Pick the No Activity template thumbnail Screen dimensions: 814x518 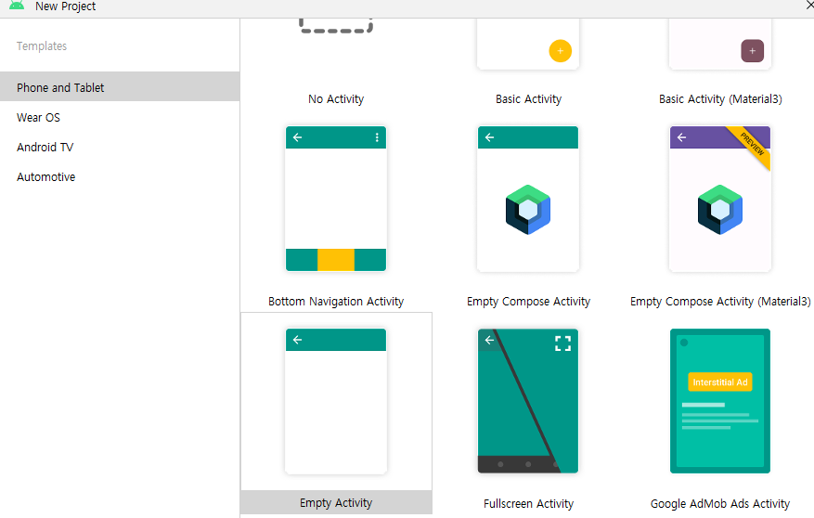pyautogui.click(x=336, y=25)
